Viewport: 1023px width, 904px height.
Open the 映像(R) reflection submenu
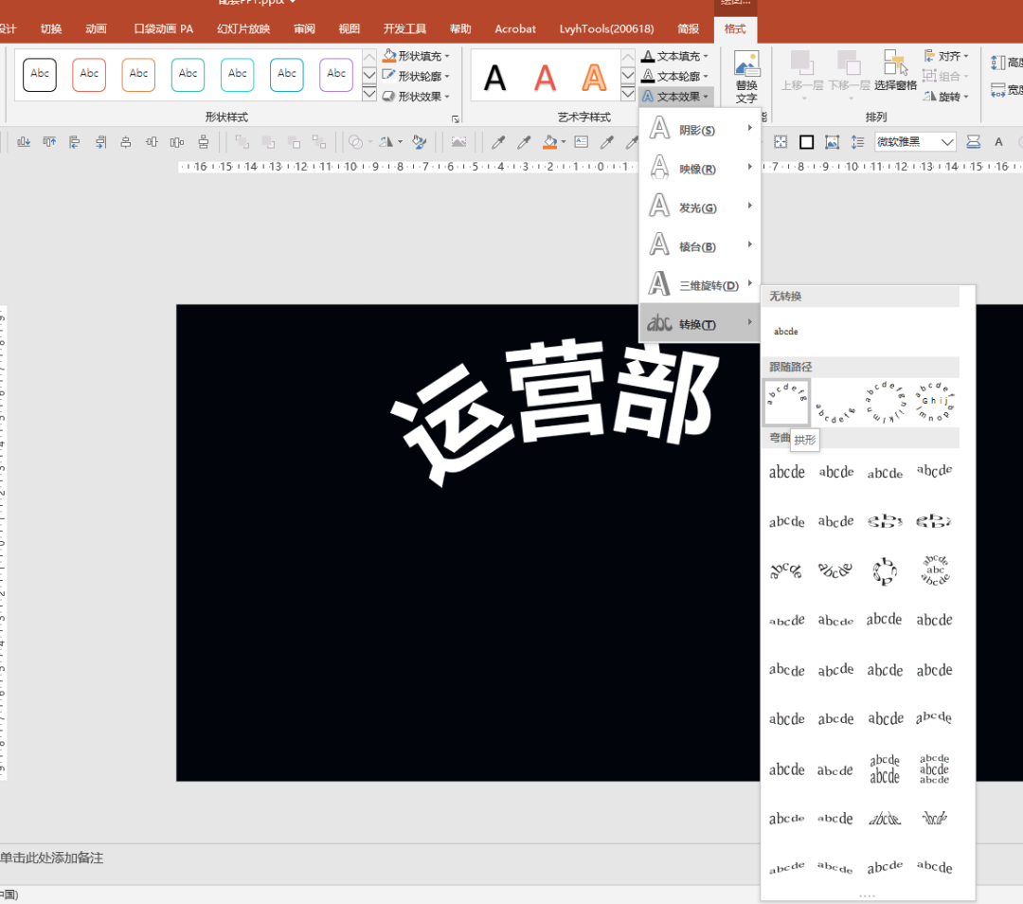pyautogui.click(x=699, y=169)
